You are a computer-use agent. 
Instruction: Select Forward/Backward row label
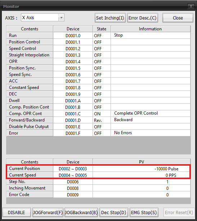(x=30, y=120)
